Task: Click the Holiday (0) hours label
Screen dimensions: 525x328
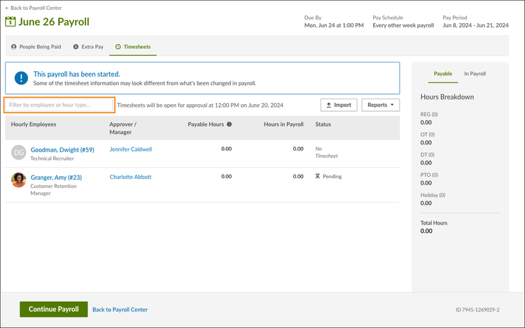Action: [433, 195]
